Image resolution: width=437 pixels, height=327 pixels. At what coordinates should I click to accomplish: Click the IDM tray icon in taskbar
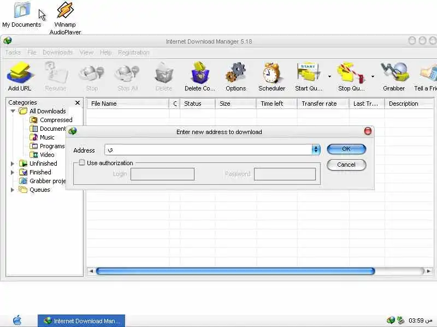(x=391, y=320)
